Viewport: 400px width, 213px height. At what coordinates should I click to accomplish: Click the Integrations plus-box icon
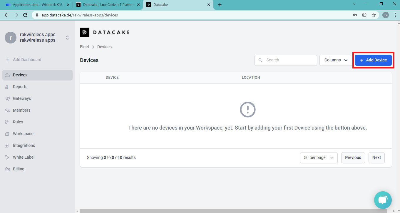[x=7, y=146]
